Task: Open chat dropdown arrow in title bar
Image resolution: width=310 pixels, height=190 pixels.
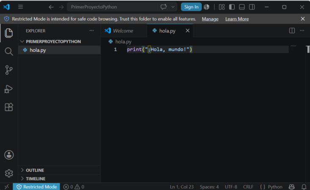Action: 173,7
